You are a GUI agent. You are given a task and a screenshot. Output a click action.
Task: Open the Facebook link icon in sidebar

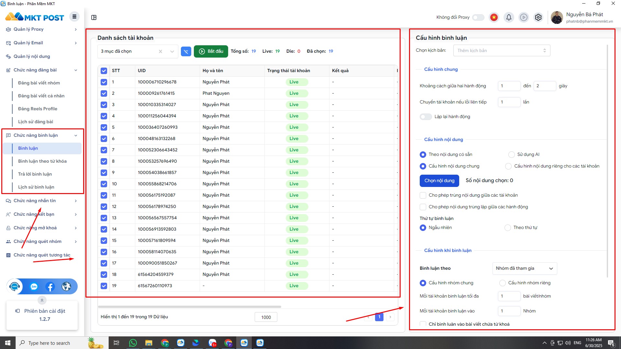click(50, 287)
